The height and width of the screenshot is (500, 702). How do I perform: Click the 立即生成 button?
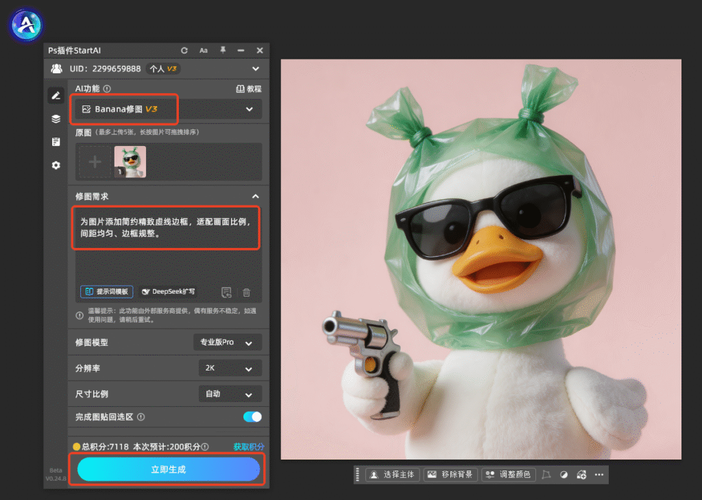[x=169, y=469]
